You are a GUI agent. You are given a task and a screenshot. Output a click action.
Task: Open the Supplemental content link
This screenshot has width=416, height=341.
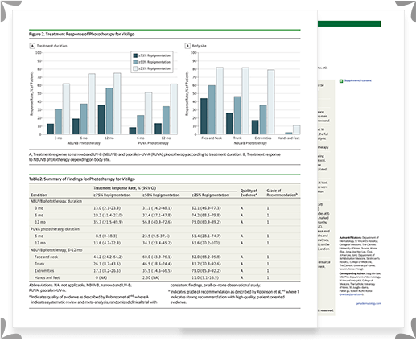click(x=358, y=80)
